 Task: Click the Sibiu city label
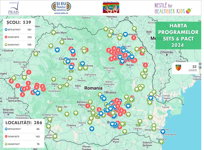pyautogui.click(x=78, y=86)
